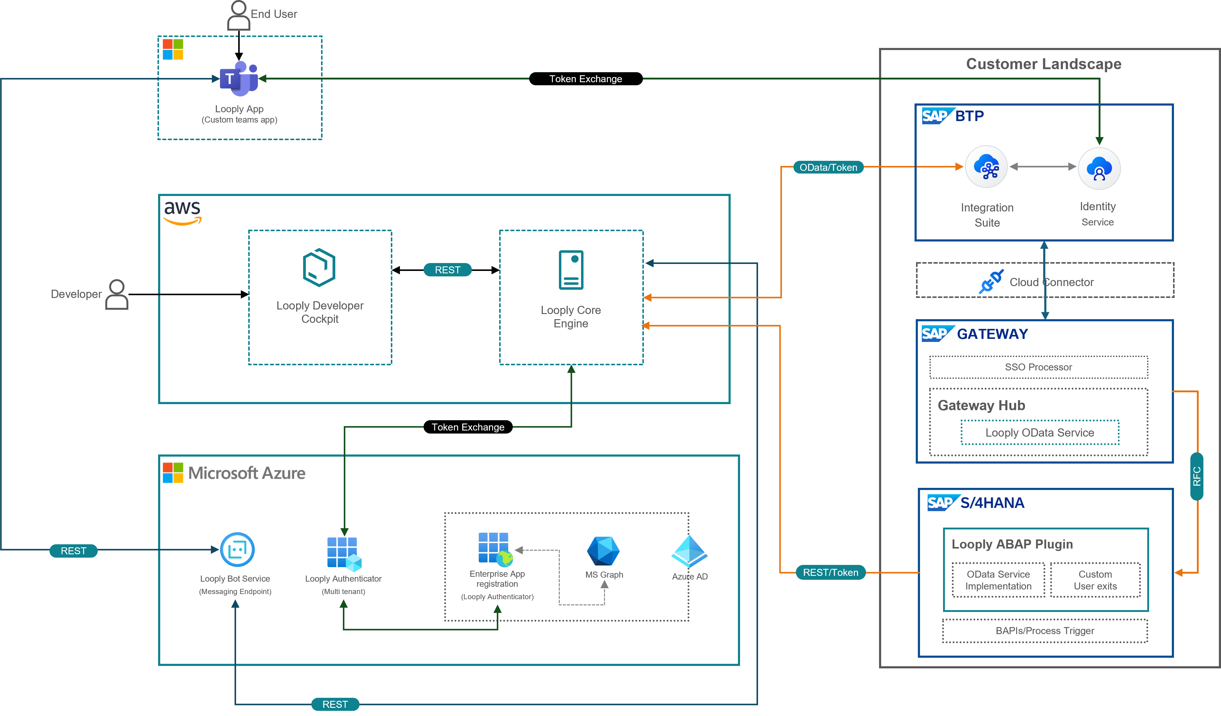Click the BTP heading text
Screen dimensions: 1221x716
[969, 116]
